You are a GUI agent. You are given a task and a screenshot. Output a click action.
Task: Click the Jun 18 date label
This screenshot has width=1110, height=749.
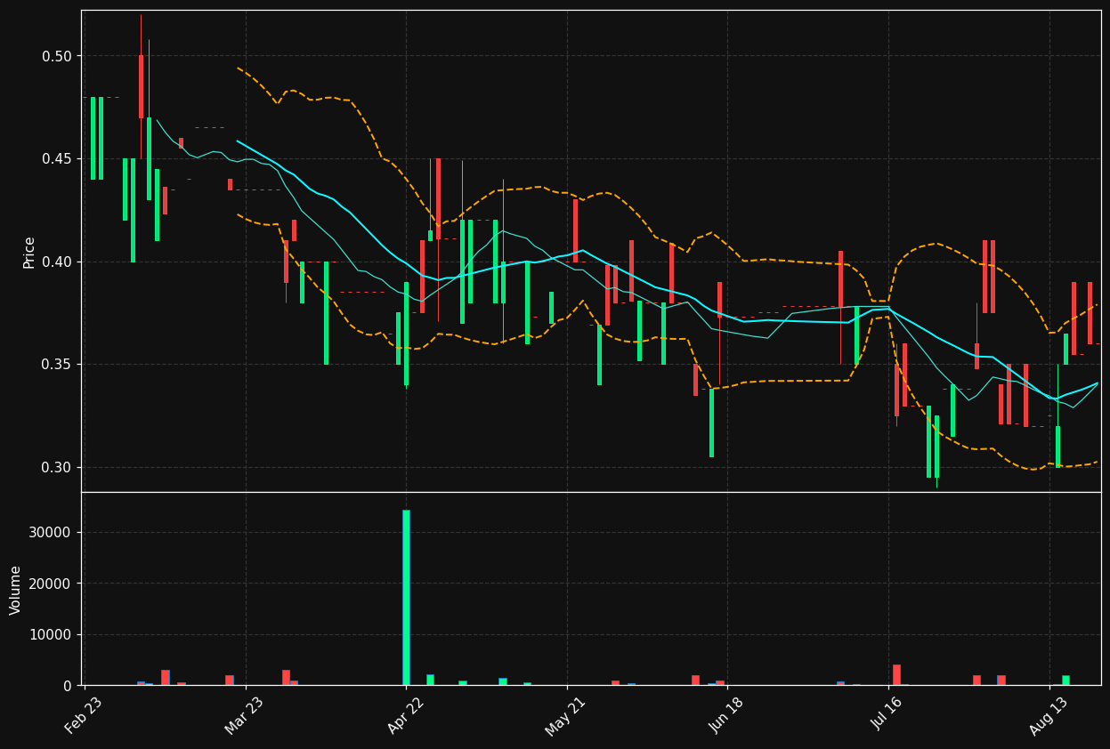pos(725,715)
